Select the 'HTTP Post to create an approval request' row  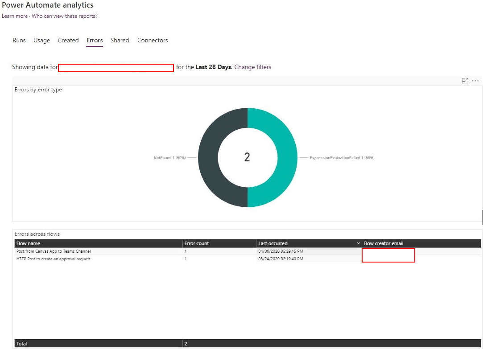click(54, 259)
